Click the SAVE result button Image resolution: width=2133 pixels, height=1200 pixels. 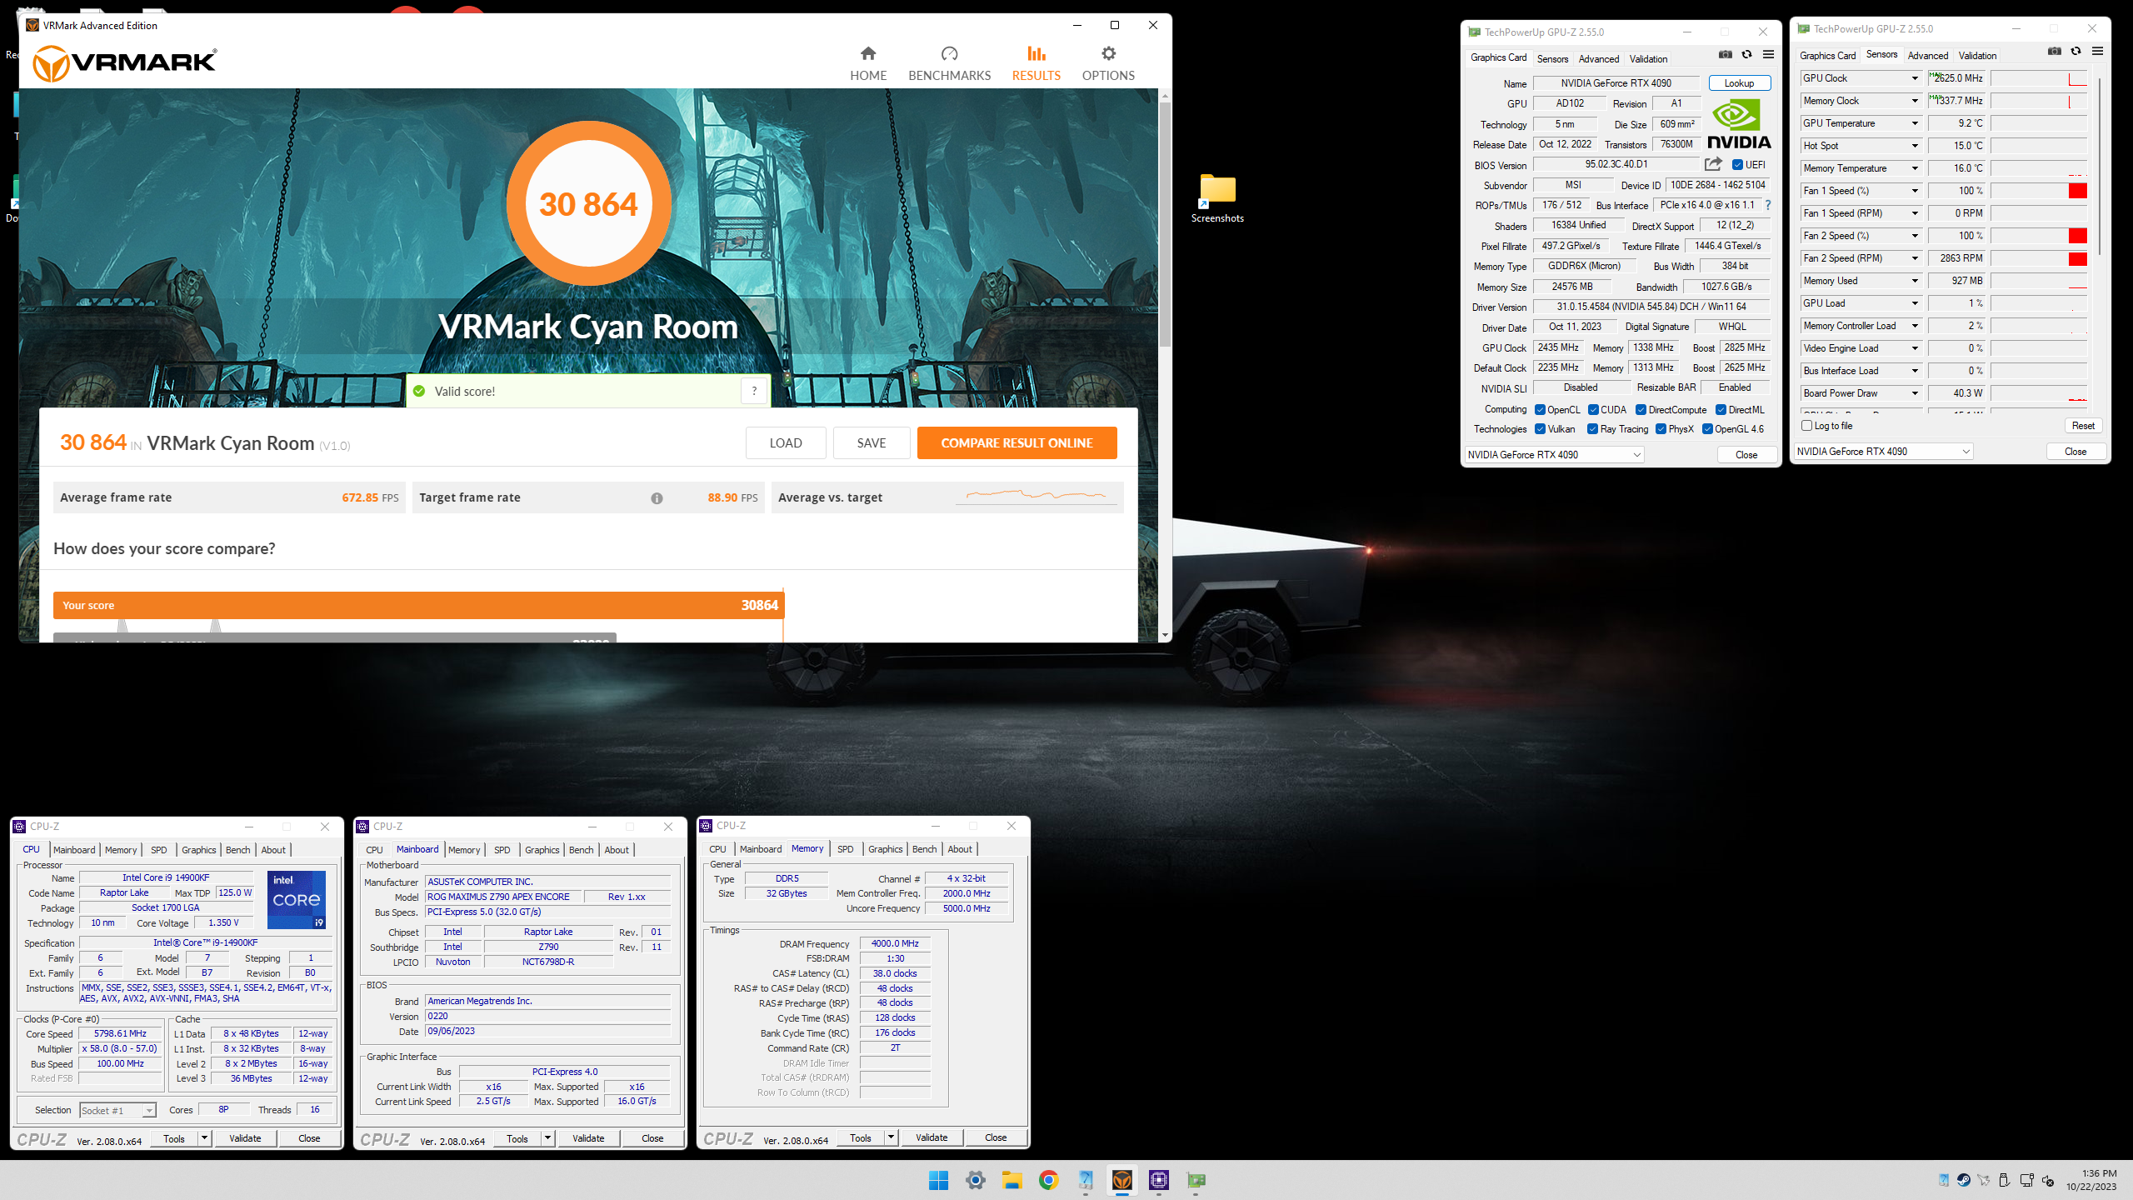click(872, 443)
